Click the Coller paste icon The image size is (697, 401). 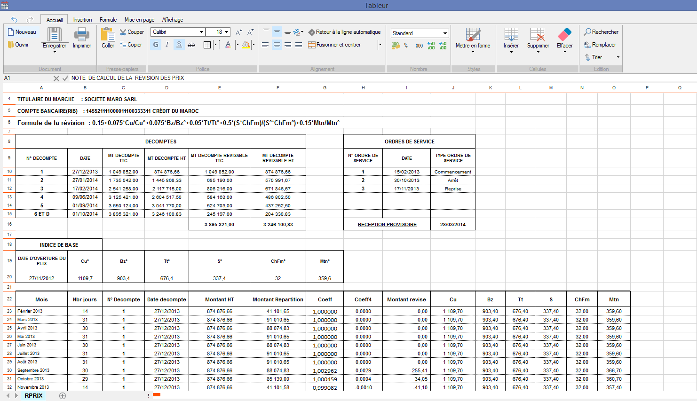108,35
